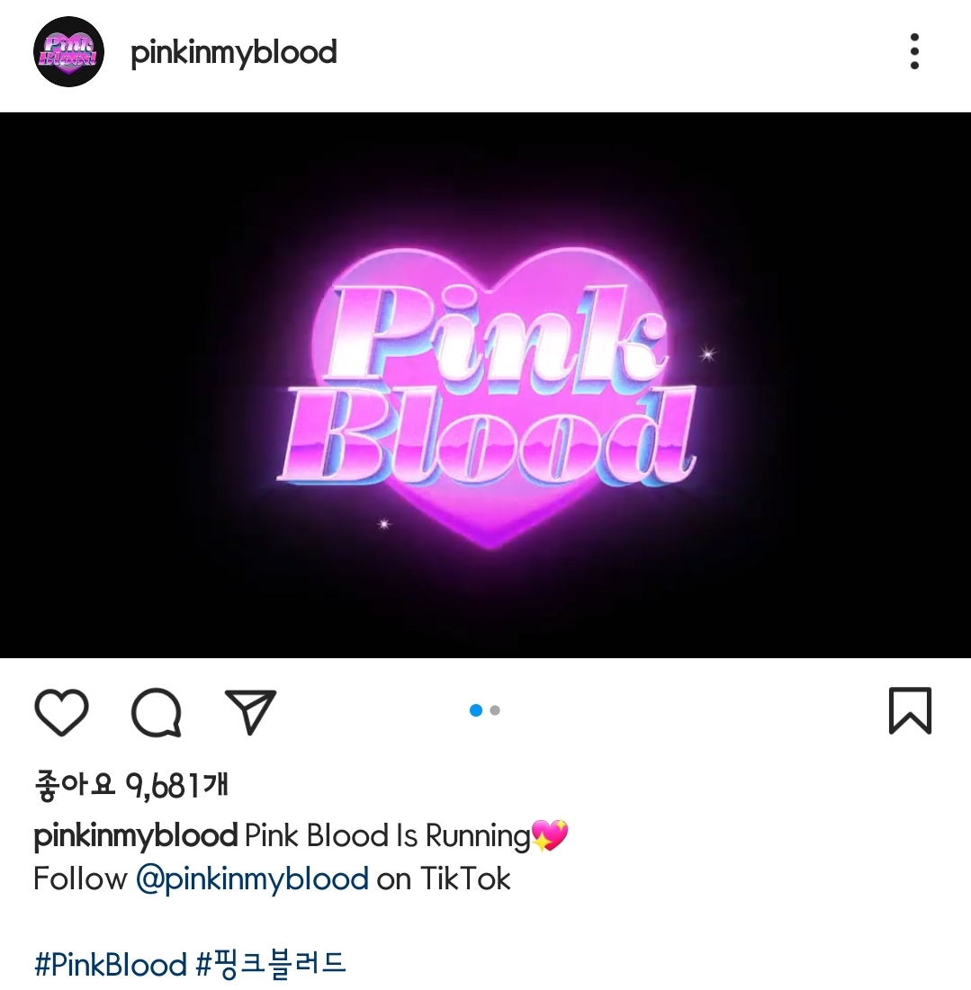Open the three-dot options menu
971x990 pixels.
[914, 52]
